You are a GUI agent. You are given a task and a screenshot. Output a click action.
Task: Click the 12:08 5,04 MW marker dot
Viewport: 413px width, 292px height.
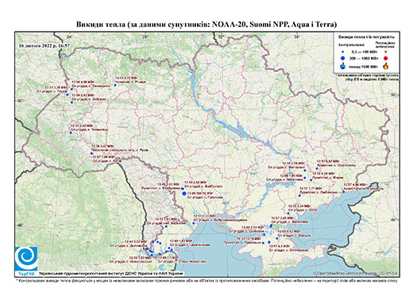point(288,213)
